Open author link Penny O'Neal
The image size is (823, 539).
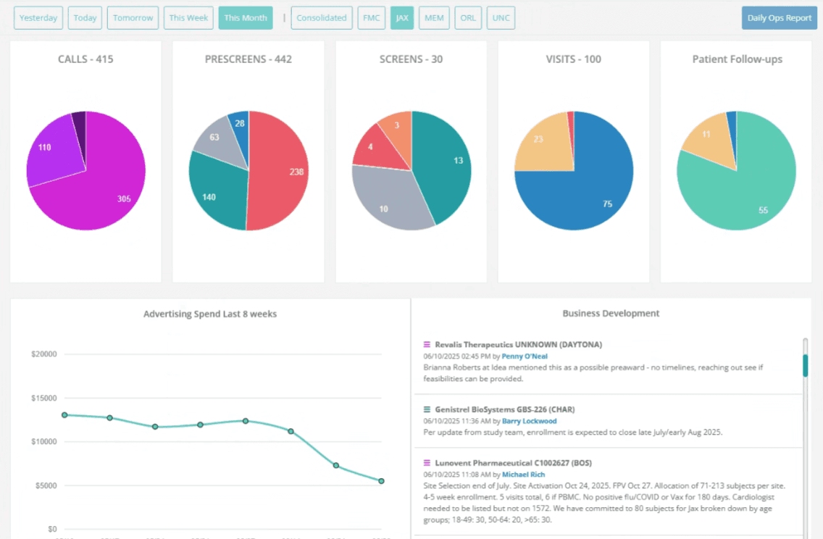pos(525,356)
